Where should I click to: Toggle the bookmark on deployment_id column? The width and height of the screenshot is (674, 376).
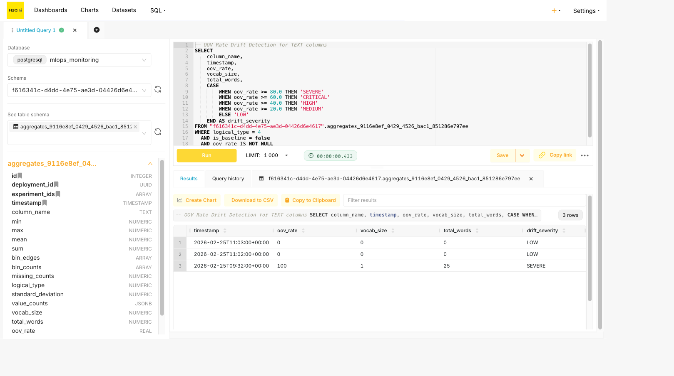[56, 184]
